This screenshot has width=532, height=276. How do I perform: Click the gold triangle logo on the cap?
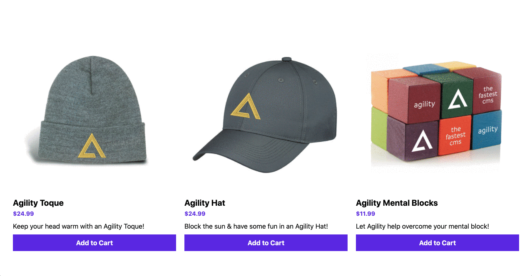point(246,106)
